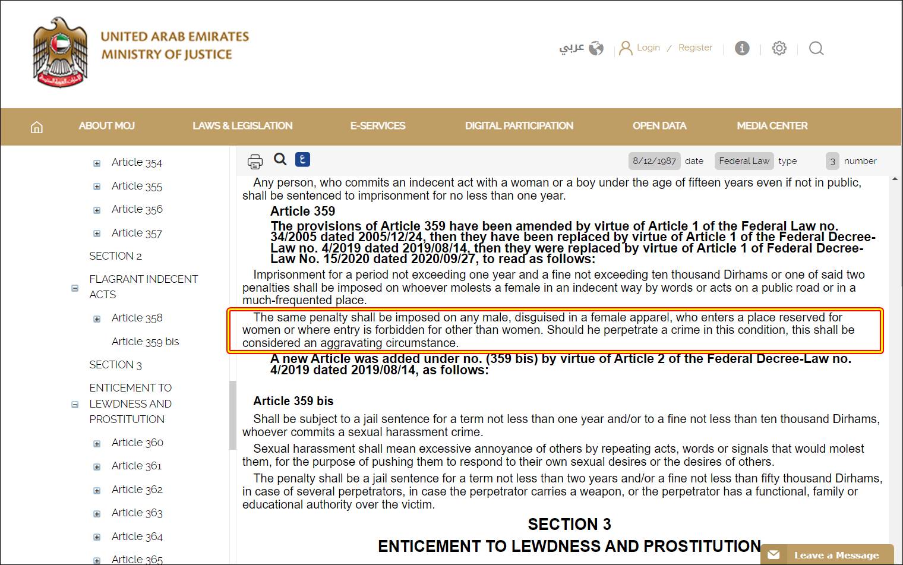Screen dimensions: 903x565
Task: Open the LAWS & LEGISLATION menu
Action: pos(242,126)
